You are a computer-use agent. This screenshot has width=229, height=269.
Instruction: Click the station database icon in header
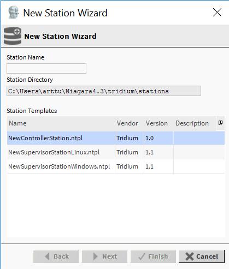[x=13, y=36]
